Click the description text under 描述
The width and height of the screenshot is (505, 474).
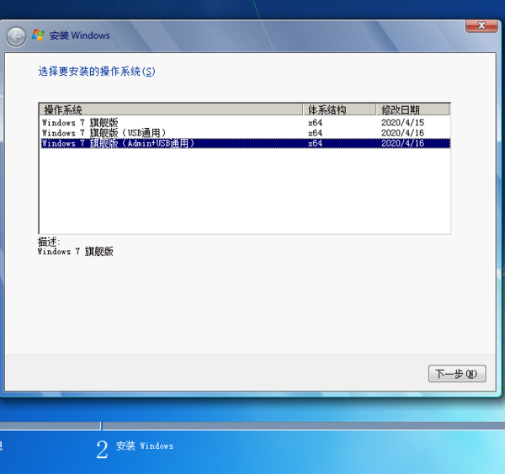pyautogui.click(x=76, y=252)
